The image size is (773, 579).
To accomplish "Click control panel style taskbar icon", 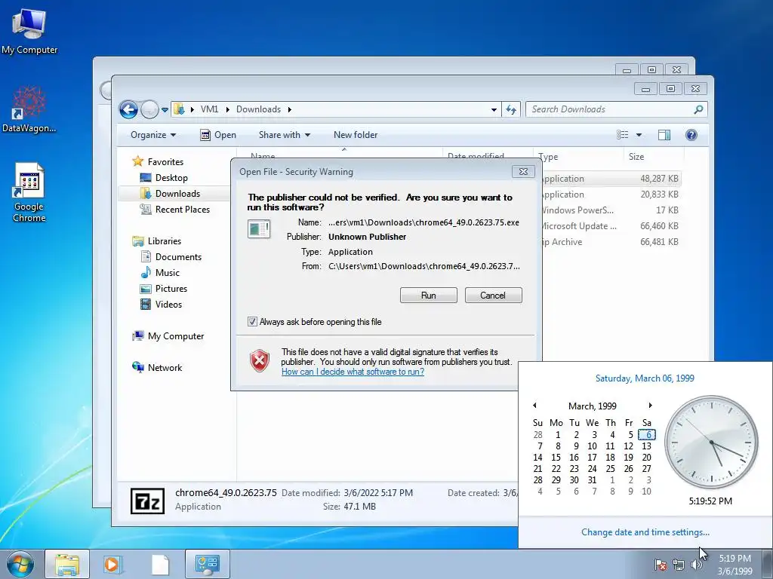I will pyautogui.click(x=208, y=564).
